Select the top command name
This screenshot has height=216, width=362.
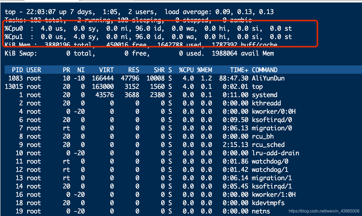coord(257,87)
